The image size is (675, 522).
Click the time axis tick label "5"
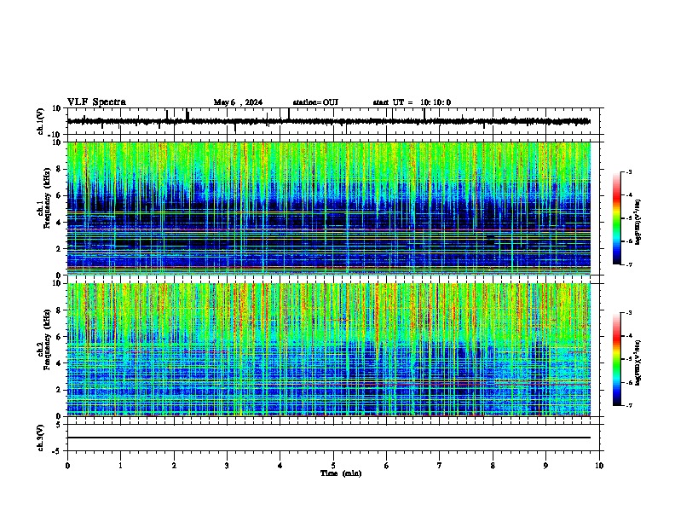(x=333, y=466)
